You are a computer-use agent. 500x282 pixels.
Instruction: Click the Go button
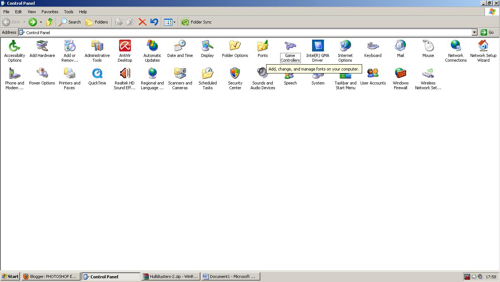[x=488, y=32]
